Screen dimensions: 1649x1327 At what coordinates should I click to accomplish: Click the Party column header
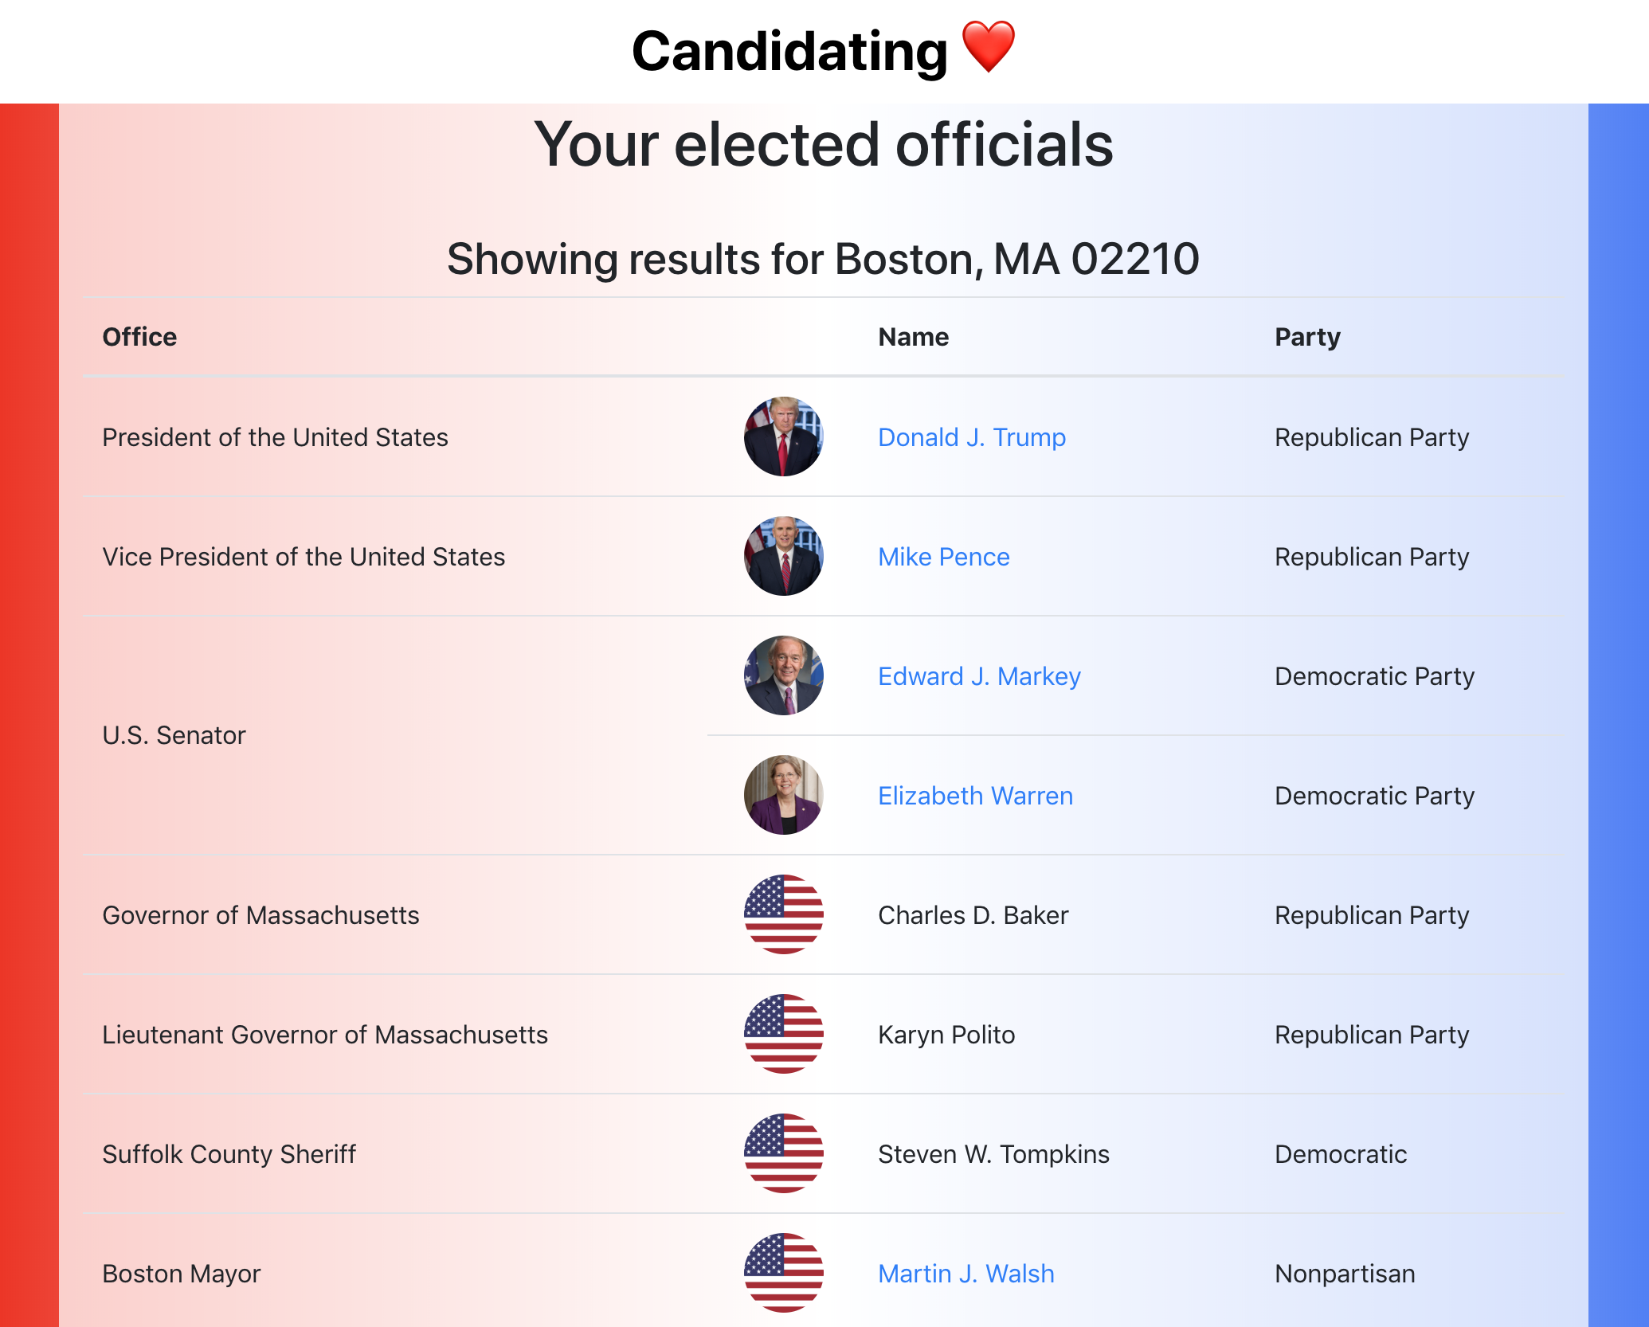[1307, 337]
